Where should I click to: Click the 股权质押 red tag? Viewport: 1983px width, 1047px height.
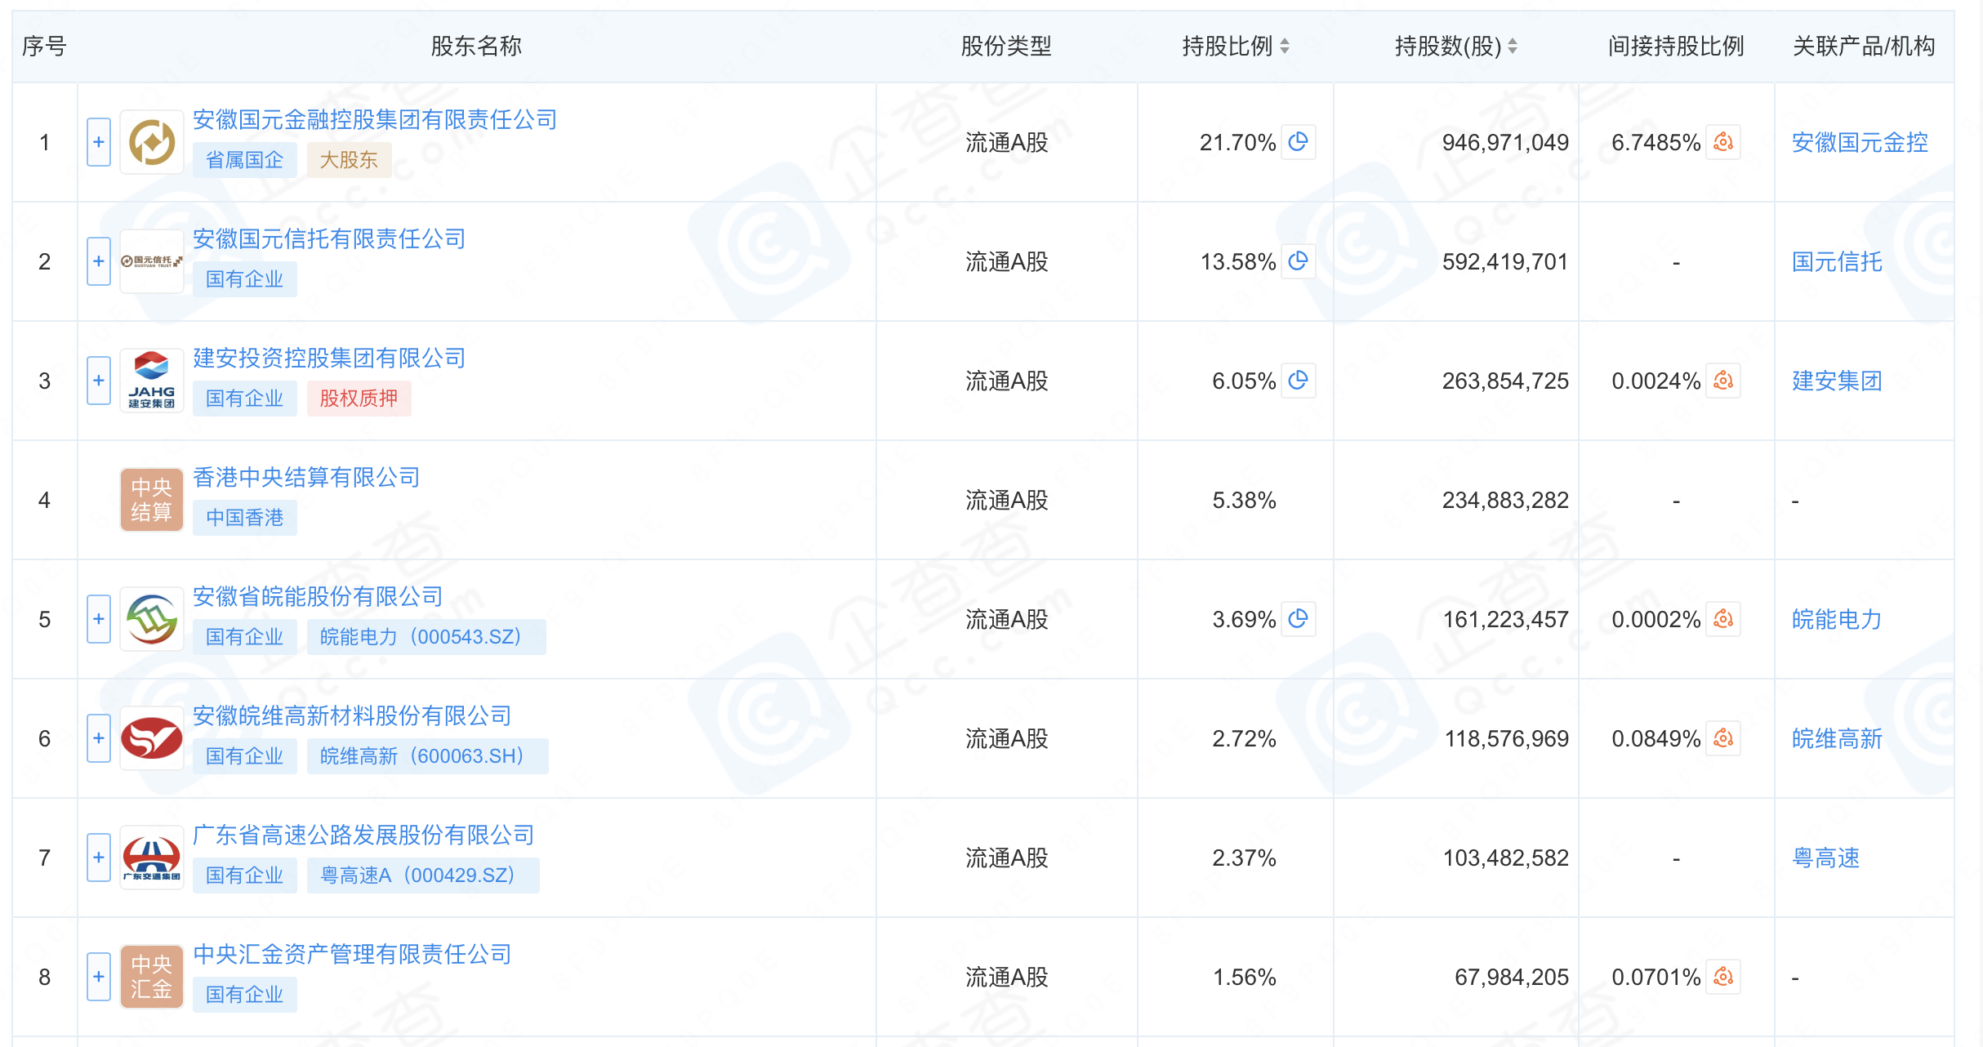click(359, 399)
